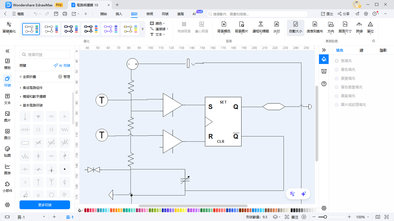Click the 適應到畫布 fit to canvas icon

pyautogui.click(x=315, y=24)
